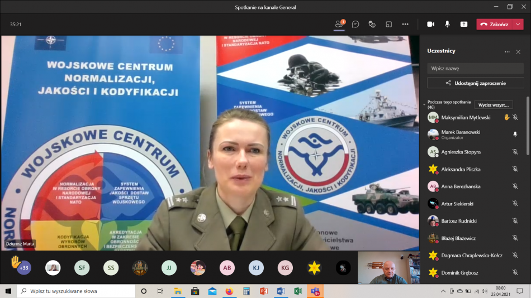Click the participants list scrollbar
Image resolution: width=531 pixels, height=298 pixels.
528,126
